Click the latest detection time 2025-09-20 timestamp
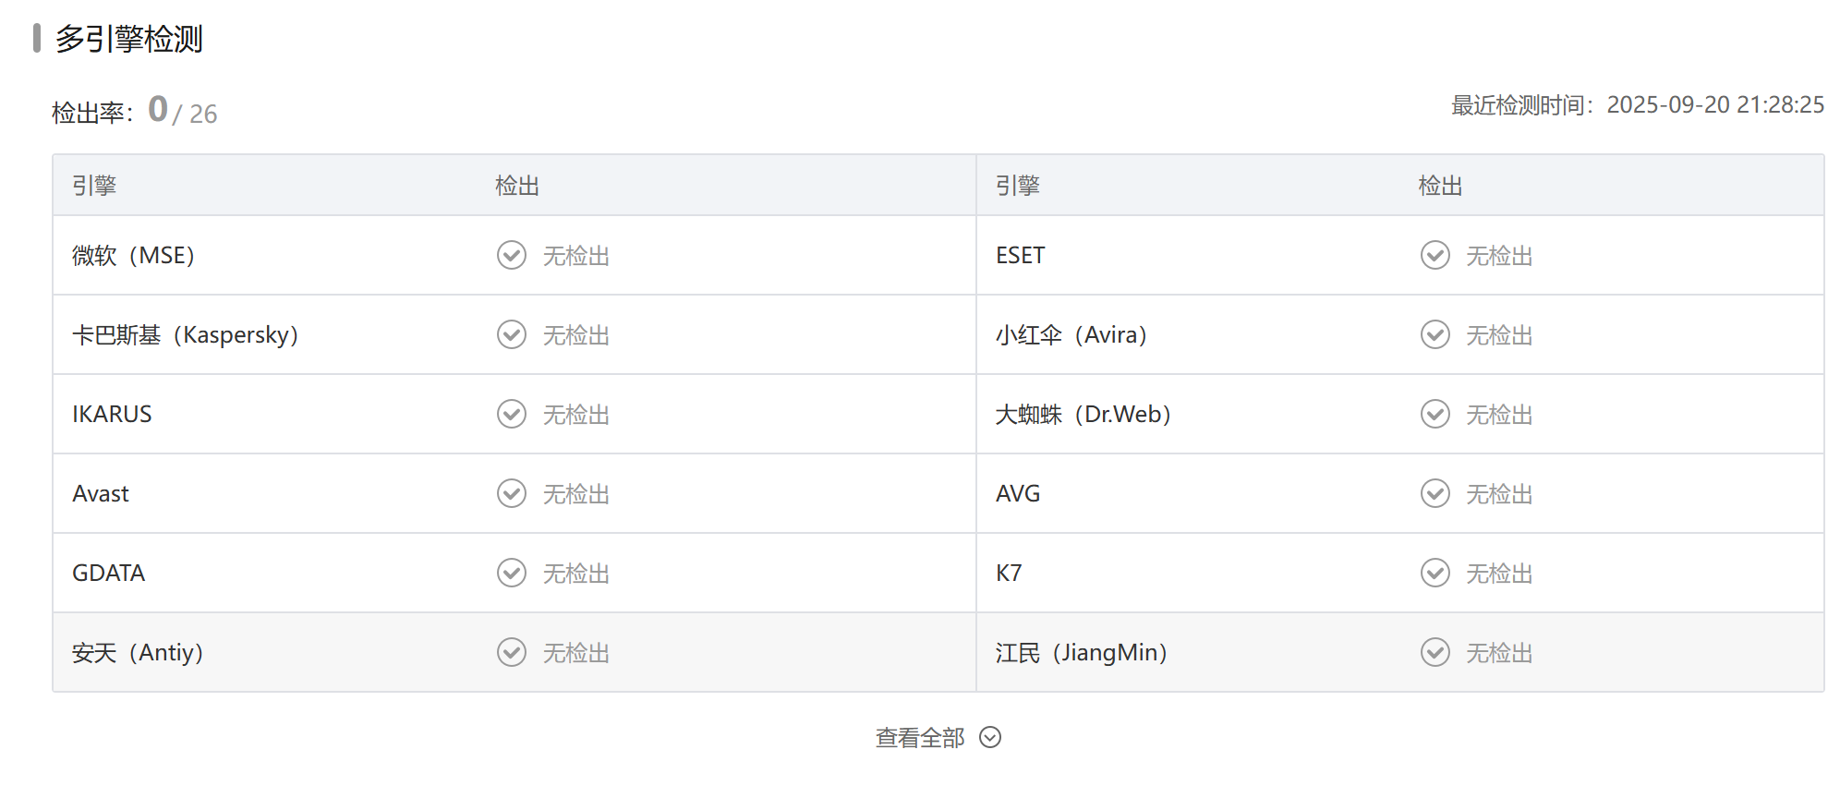The image size is (1840, 810). (1714, 105)
